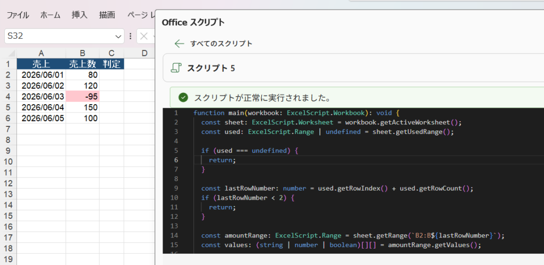This screenshot has height=265, width=544.
Task: Click code line declaring lastRowNumber
Action: (337, 189)
